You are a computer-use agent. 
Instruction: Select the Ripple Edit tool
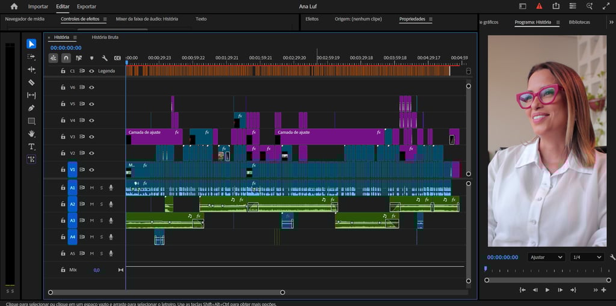tap(31, 70)
